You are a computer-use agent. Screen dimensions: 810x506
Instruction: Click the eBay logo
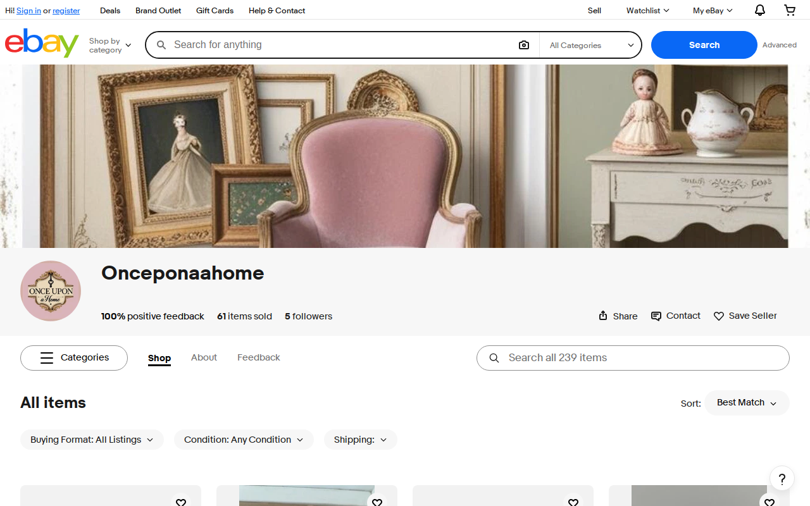coord(42,43)
